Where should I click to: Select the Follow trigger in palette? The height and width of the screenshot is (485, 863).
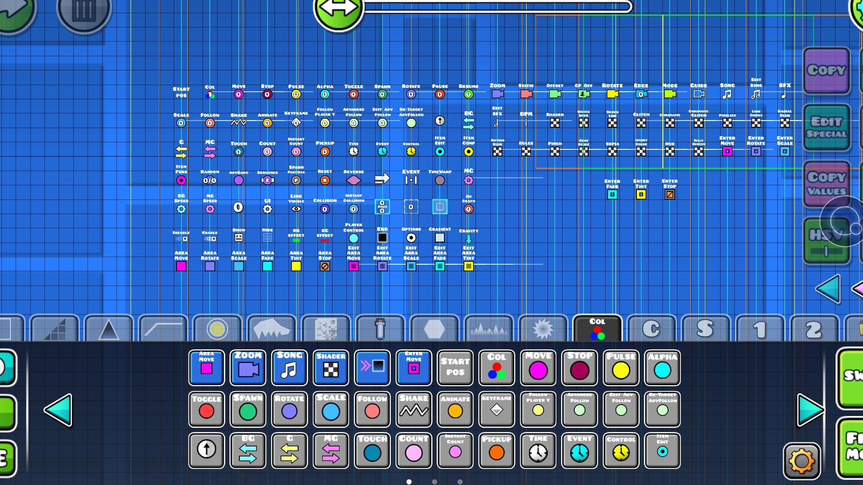coord(372,409)
